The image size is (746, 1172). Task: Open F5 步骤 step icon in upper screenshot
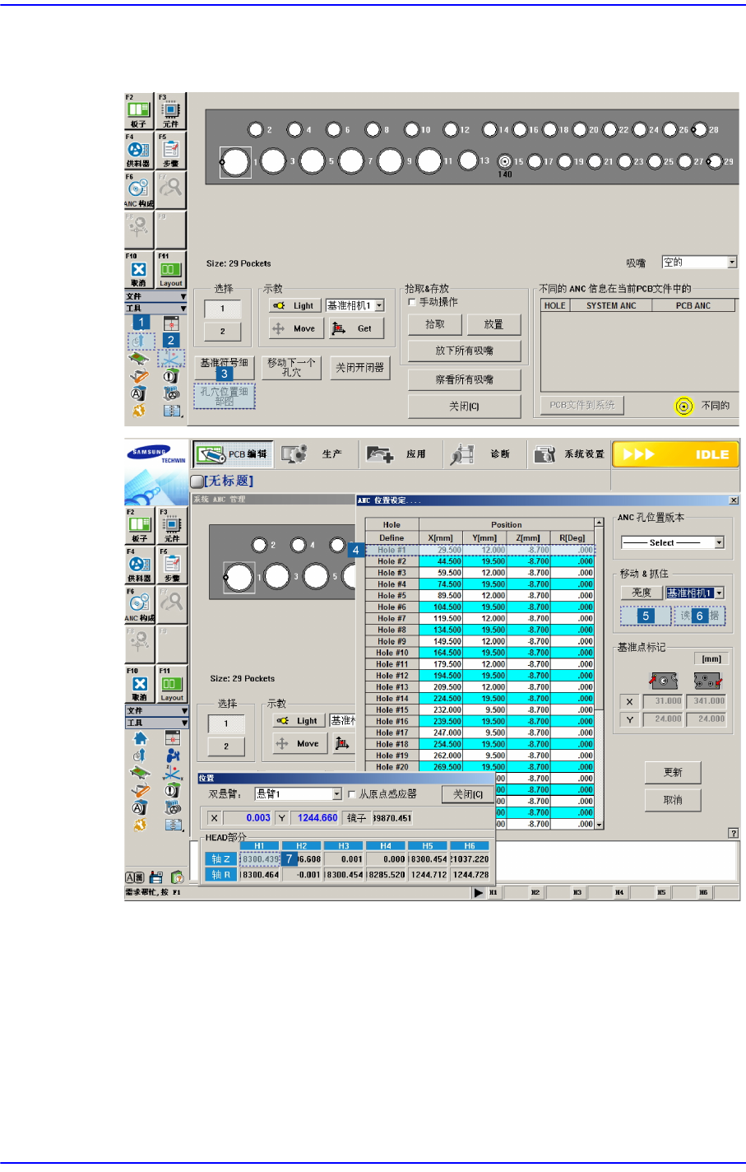[x=170, y=151]
